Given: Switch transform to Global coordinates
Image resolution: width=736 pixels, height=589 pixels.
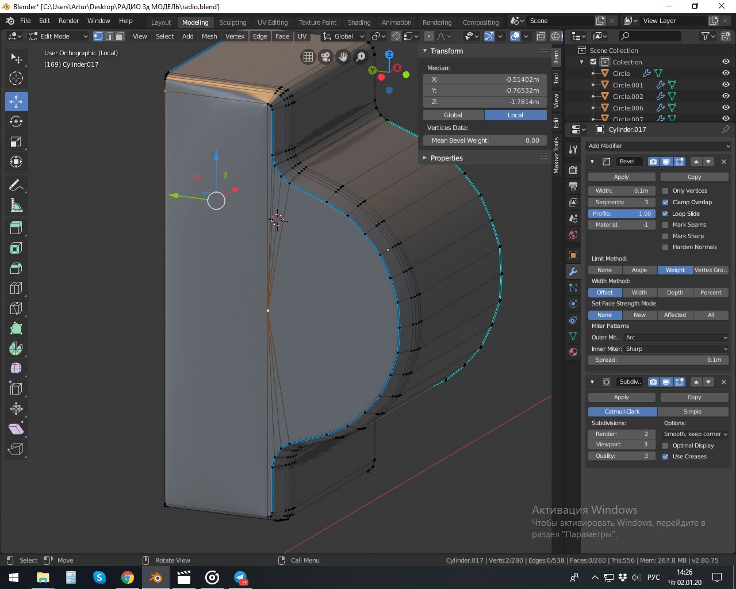Looking at the screenshot, I should [453, 115].
